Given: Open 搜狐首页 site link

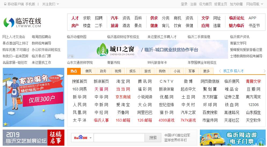Looking at the screenshot, I should point(79,82).
